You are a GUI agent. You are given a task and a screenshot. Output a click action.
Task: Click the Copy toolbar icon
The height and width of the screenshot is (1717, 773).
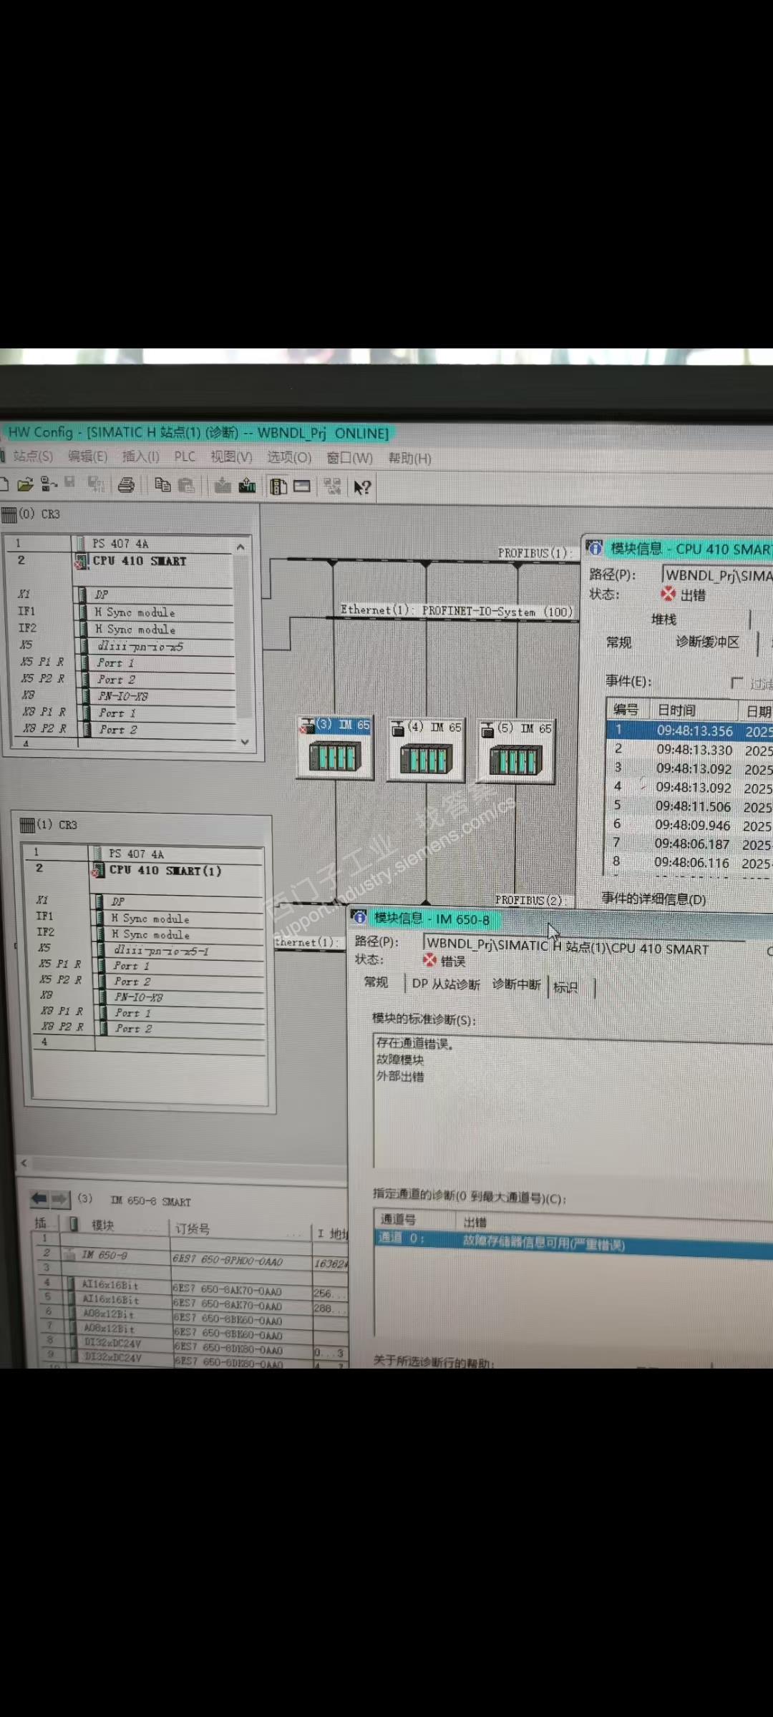(163, 485)
